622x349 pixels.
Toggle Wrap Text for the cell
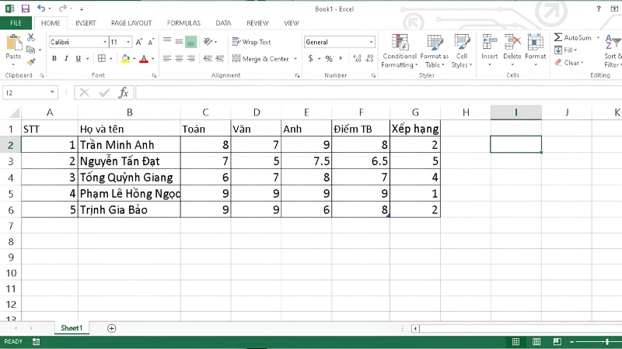click(x=251, y=42)
